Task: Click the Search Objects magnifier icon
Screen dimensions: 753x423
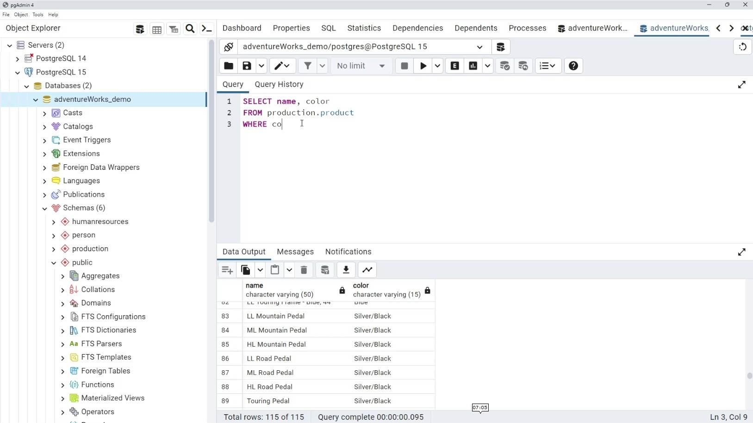Action: point(190,29)
